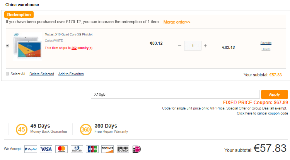Click here to cancel coupon code
Viewport: 290px width, 160px height.
coord(262,113)
